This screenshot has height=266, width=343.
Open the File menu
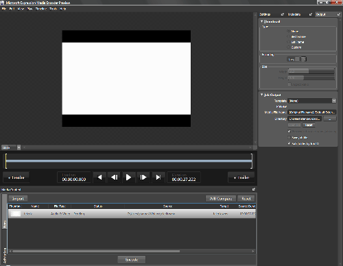(x=4, y=9)
